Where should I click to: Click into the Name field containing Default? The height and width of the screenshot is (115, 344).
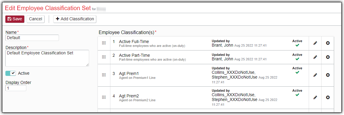[x=32, y=38]
